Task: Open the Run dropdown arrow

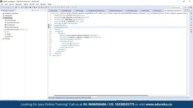Action: (x=28, y=7)
